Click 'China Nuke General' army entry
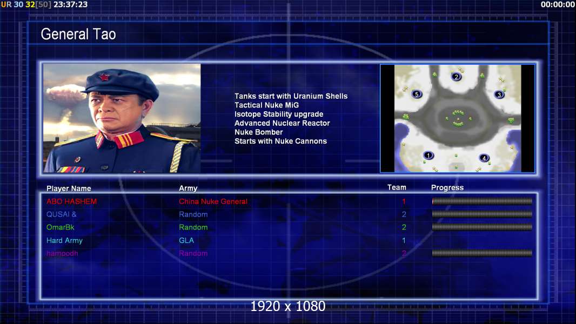Screen dimensions: 576x324 (x=213, y=201)
